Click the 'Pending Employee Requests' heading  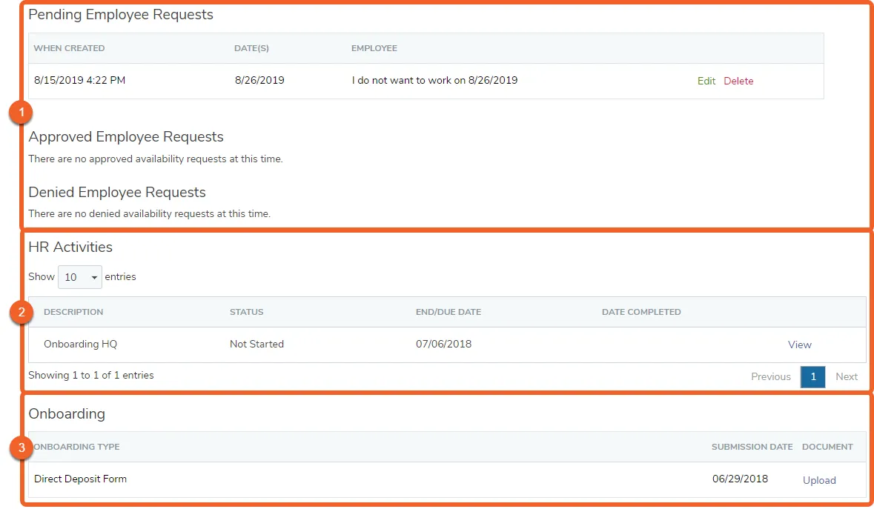[x=121, y=15]
